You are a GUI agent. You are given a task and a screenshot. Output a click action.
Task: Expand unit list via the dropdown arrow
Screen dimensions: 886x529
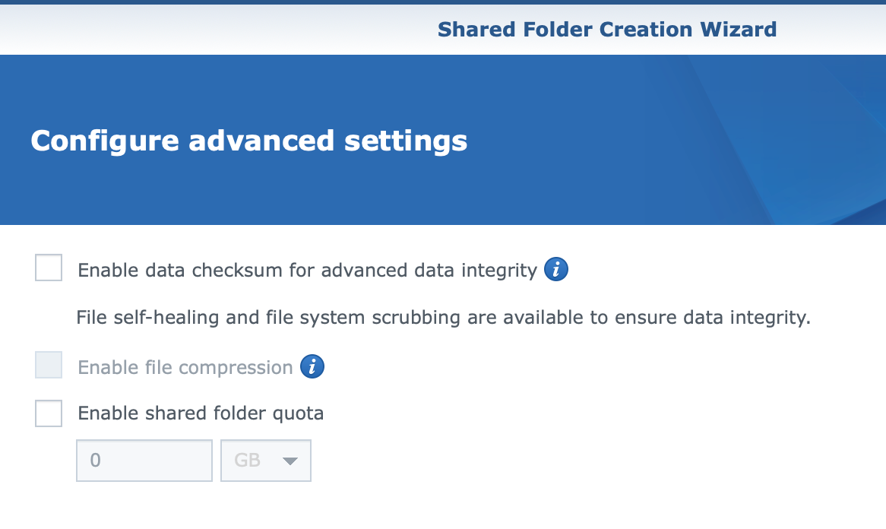pyautogui.click(x=290, y=461)
